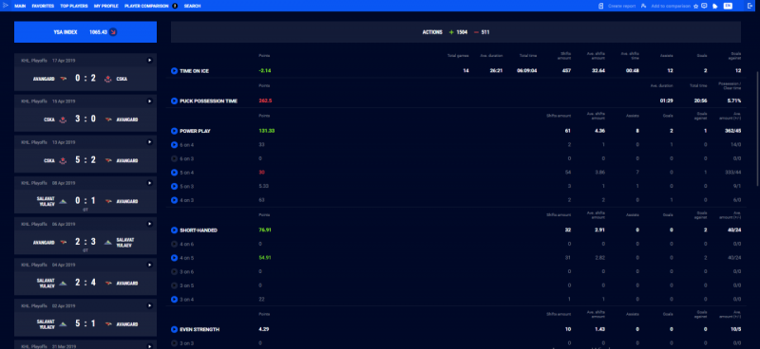Play Even Strength episodes
This screenshot has height=349, width=760.
pyautogui.click(x=174, y=329)
